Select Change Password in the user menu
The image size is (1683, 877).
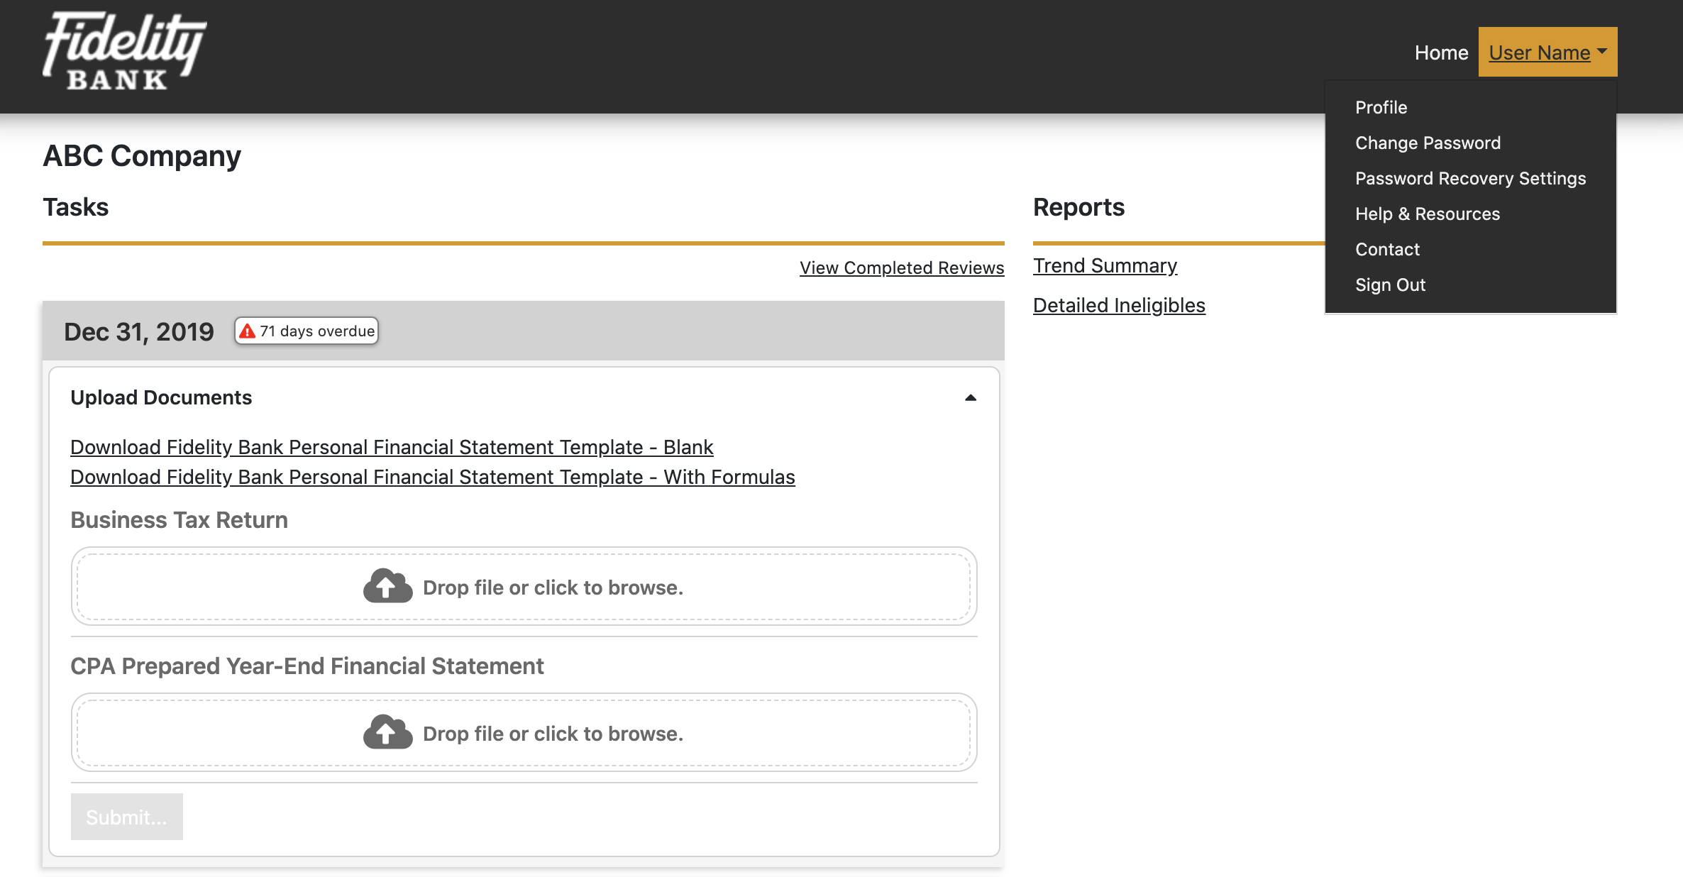click(x=1428, y=143)
